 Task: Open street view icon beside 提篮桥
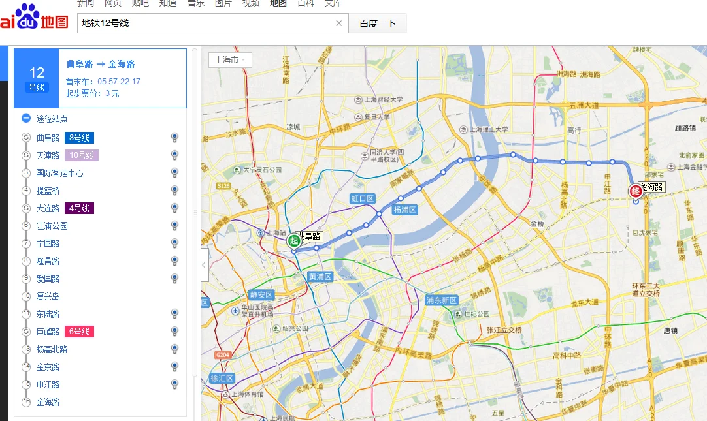[x=174, y=191]
